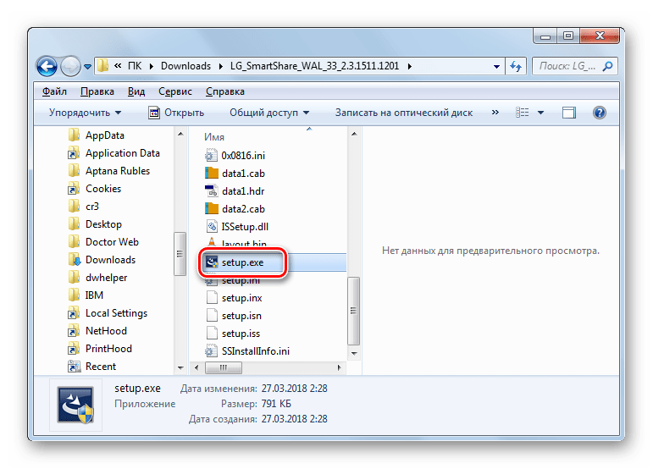Toggle the preview pane icon
The height and width of the screenshot is (469, 653).
569,113
